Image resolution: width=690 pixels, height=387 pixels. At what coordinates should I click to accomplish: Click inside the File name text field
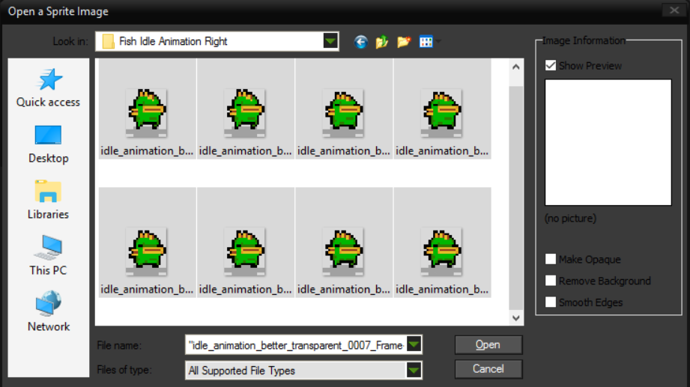click(x=296, y=345)
